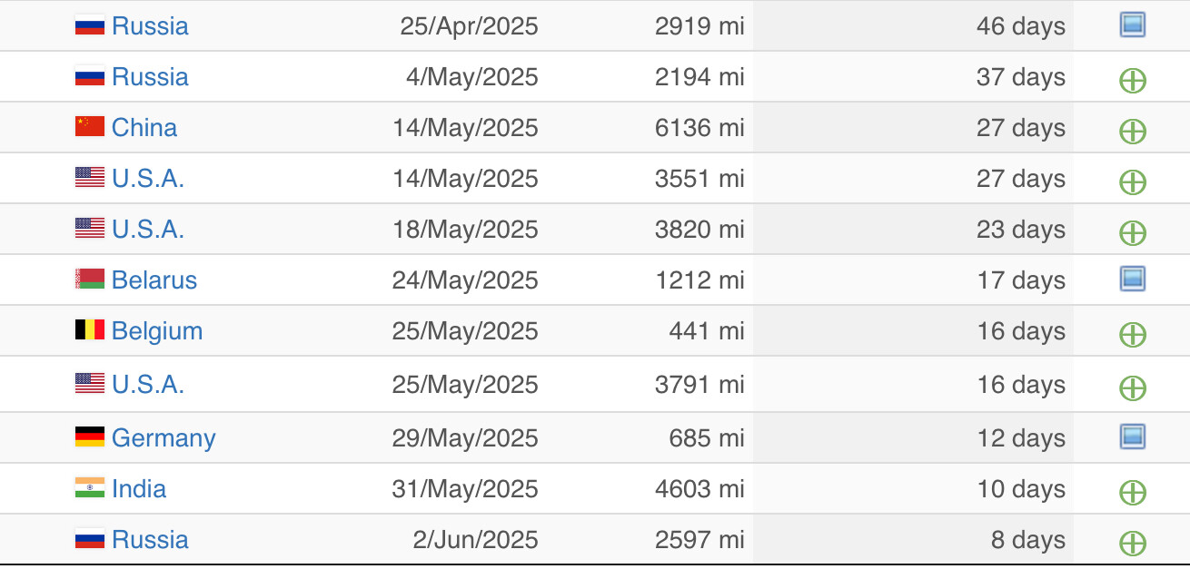Click the Russia link dated 2/Jun/2025
Screen dimensions: 1190x569
pyautogui.click(x=150, y=539)
